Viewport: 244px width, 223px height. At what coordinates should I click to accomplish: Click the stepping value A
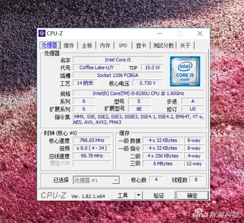192,101
